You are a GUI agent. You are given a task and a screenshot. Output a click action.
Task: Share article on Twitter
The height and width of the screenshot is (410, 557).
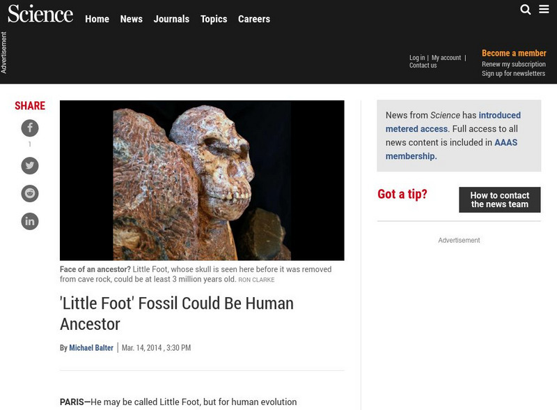tap(30, 165)
